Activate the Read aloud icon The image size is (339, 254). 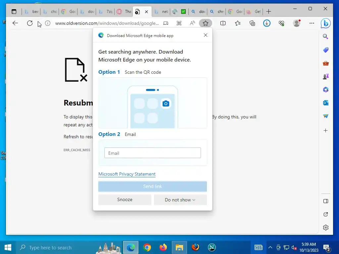[192, 23]
